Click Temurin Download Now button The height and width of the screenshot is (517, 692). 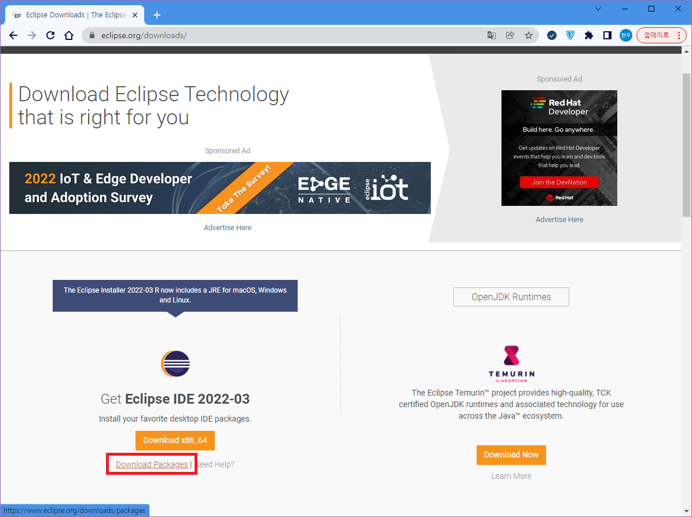click(x=511, y=455)
